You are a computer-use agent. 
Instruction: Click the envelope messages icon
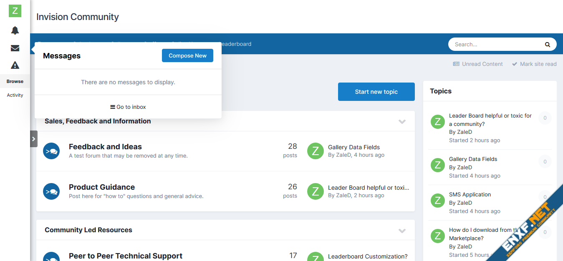click(15, 48)
